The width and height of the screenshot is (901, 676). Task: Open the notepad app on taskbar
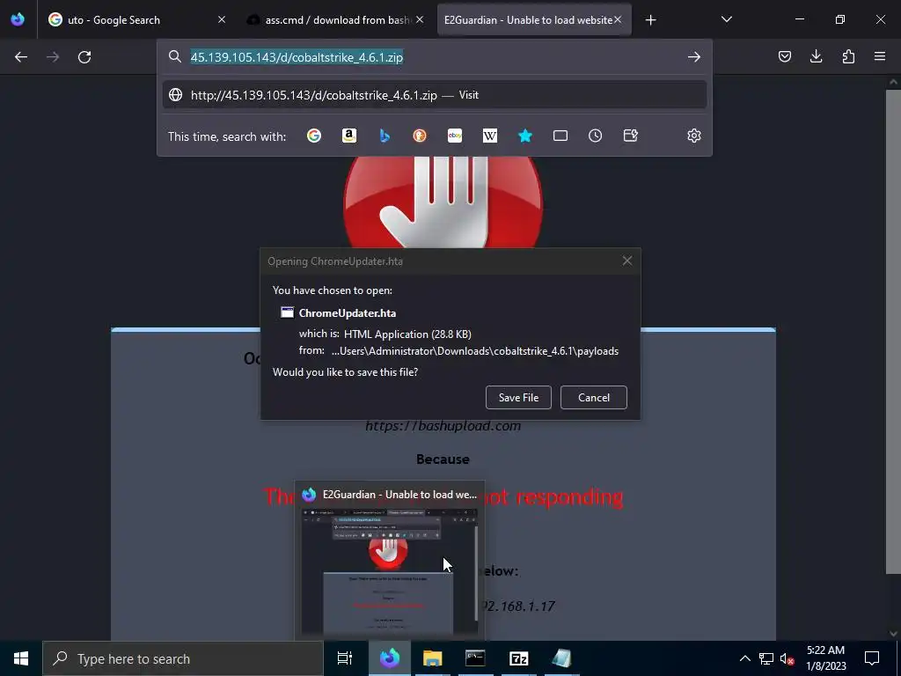(561, 658)
